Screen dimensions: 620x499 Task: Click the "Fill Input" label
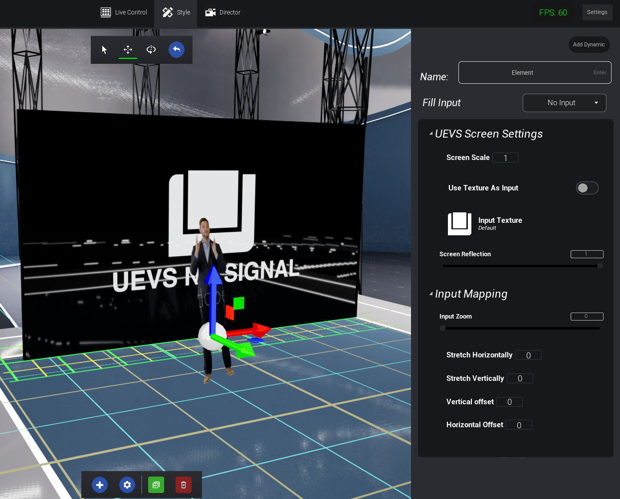441,103
